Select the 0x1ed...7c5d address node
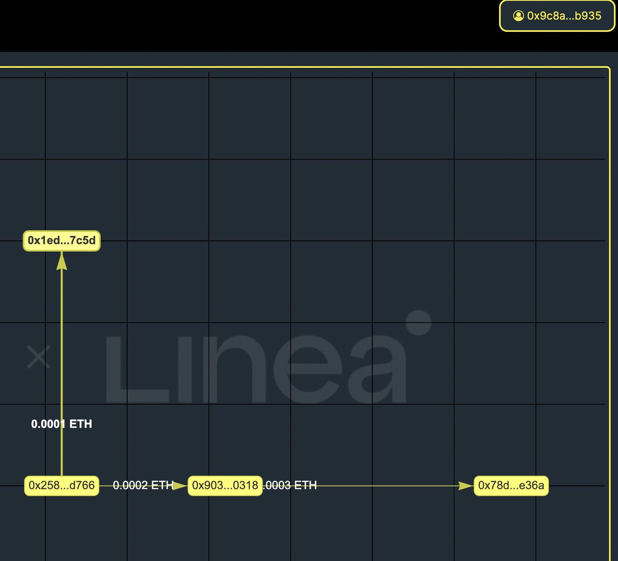Screen dimensions: 618x561 tap(62, 241)
